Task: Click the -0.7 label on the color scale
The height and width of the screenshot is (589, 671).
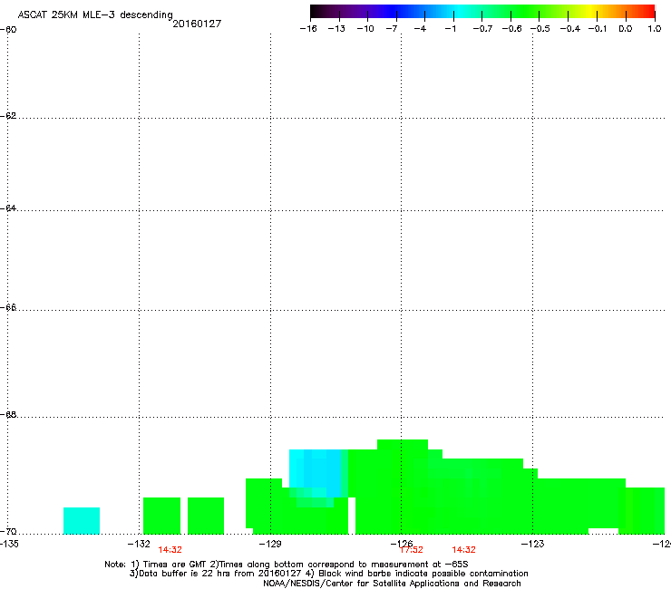Action: [482, 29]
